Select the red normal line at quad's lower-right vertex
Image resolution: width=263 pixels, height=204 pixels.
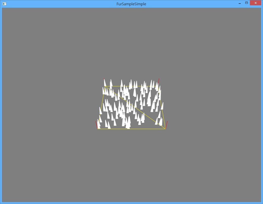click(x=166, y=125)
